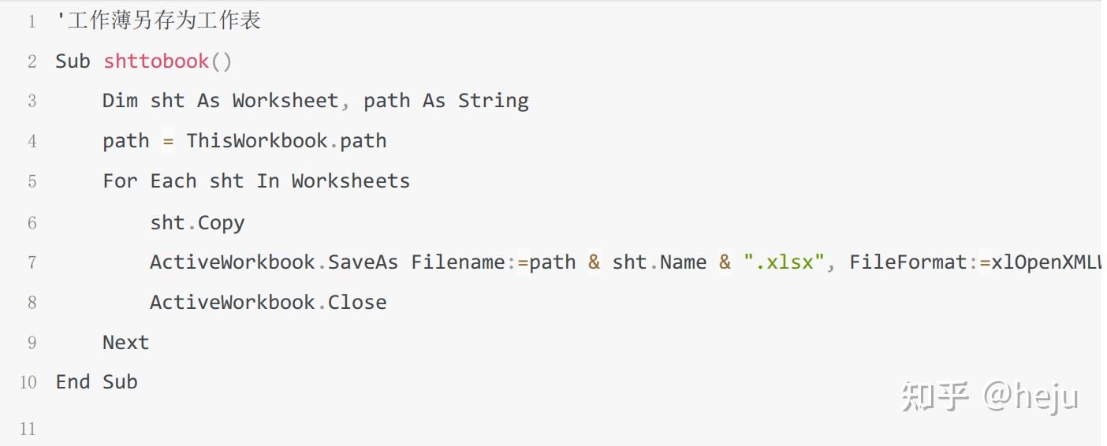Click the End Sub statement
The image size is (1107, 446).
click(x=96, y=382)
